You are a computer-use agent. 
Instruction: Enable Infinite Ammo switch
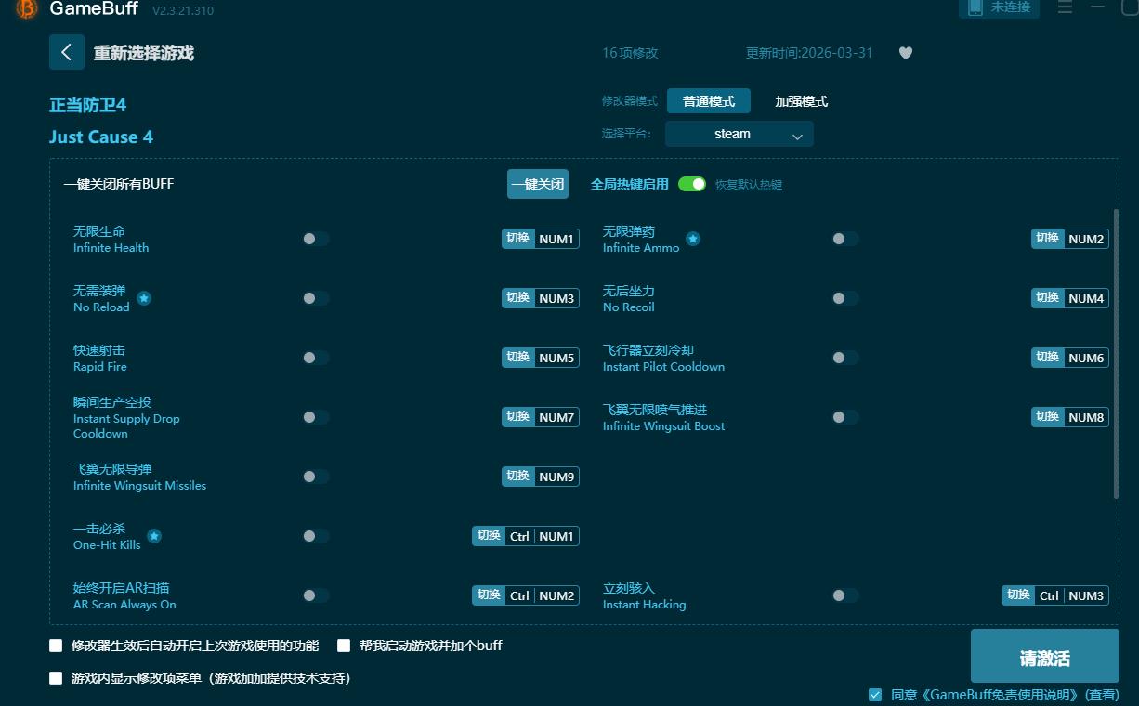pos(845,239)
